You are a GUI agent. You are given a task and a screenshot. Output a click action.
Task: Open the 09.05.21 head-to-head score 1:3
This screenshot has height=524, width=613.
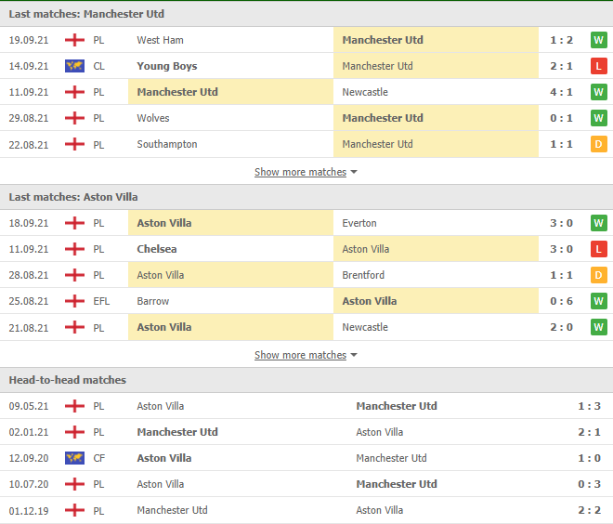pos(589,406)
